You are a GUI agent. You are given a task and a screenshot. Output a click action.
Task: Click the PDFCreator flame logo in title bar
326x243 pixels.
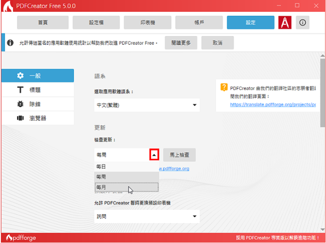coord(7,6)
